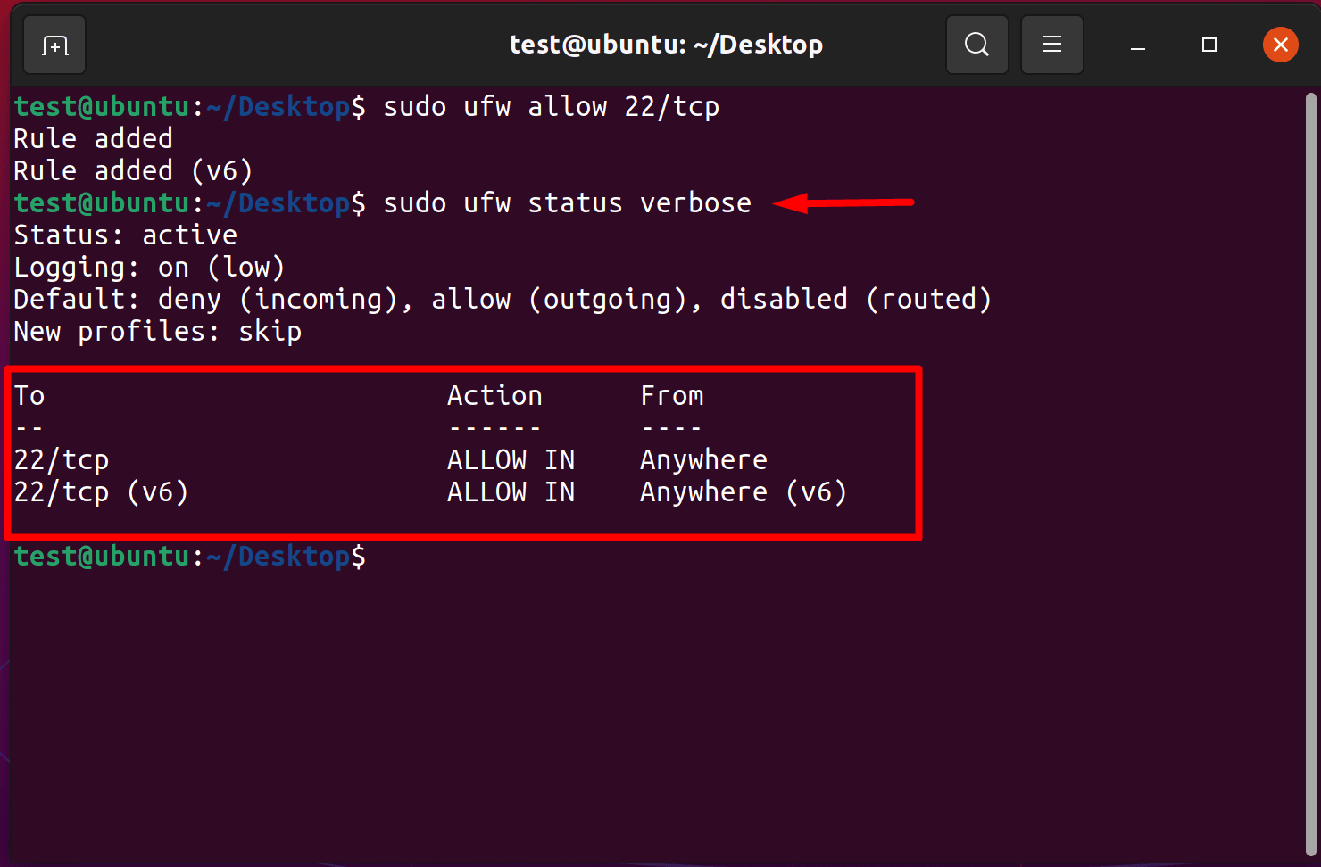Click the minimize window icon
This screenshot has height=867, width=1321.
(x=1138, y=44)
